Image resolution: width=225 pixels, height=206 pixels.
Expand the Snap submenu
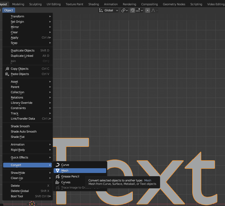click(x=27, y=43)
